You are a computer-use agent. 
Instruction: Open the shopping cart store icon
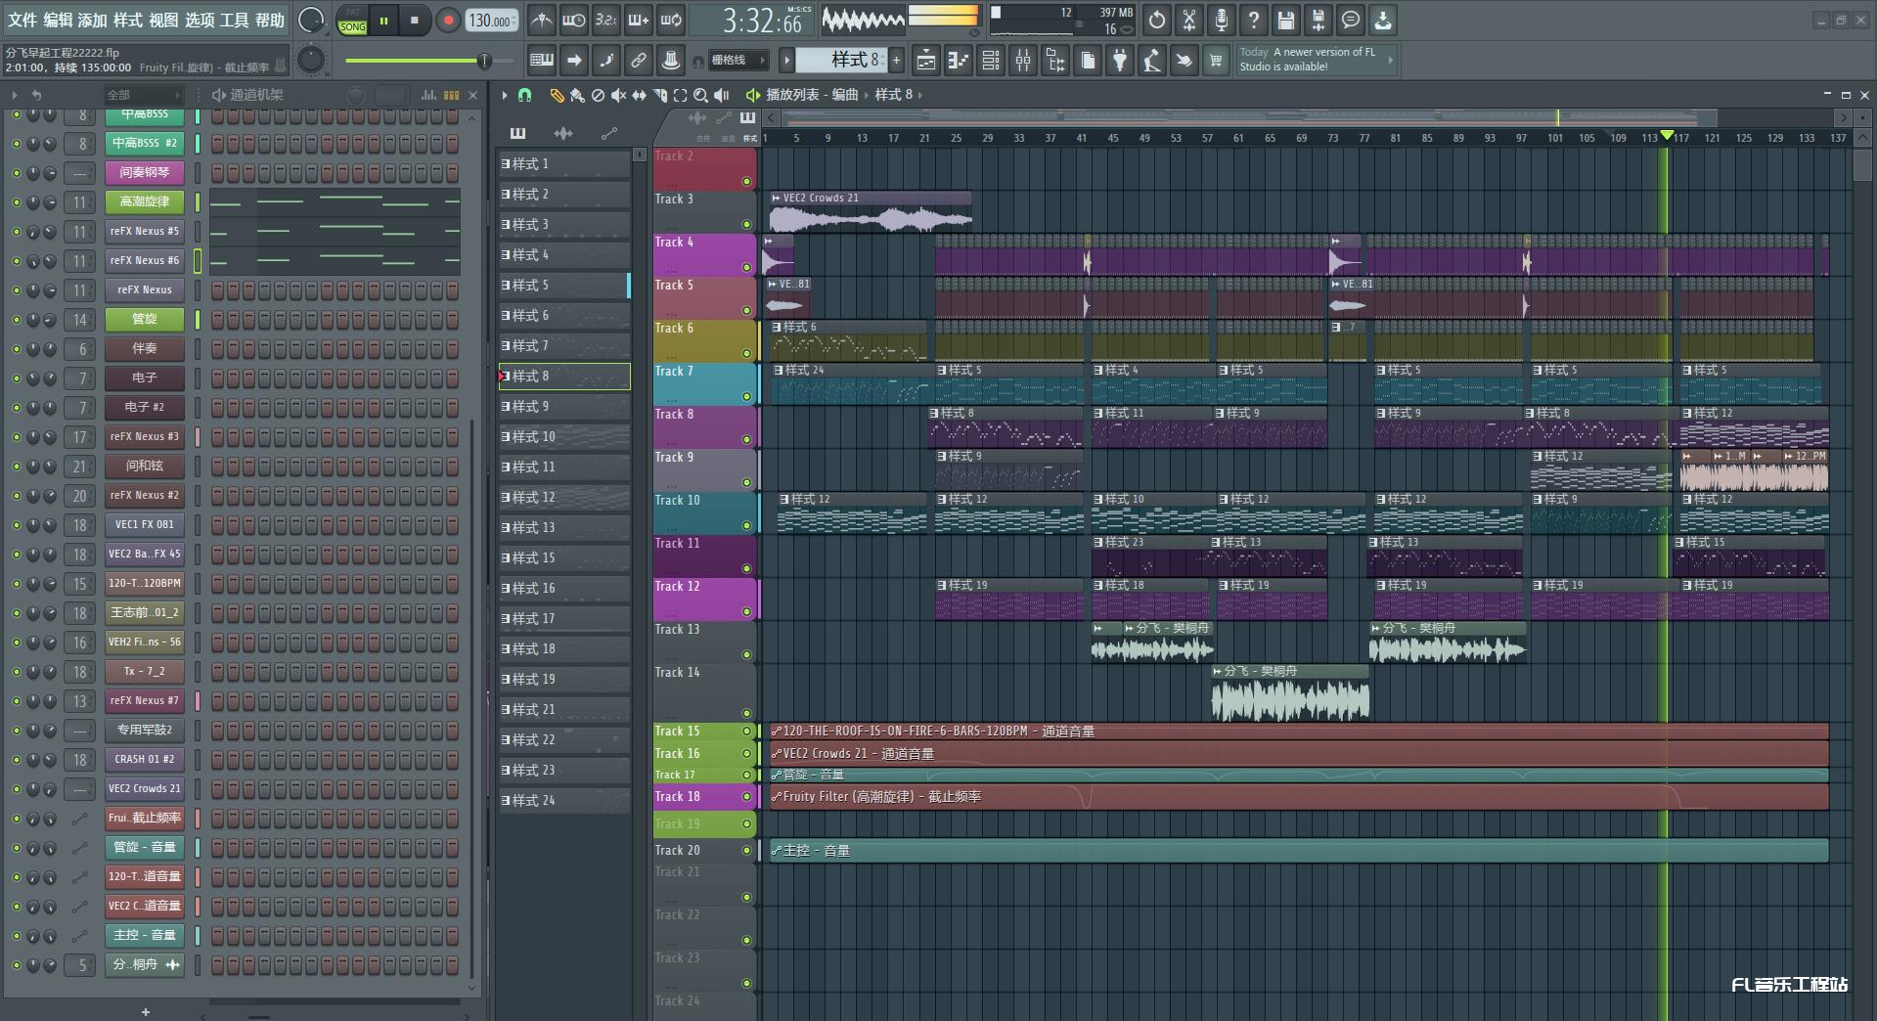click(x=1216, y=61)
